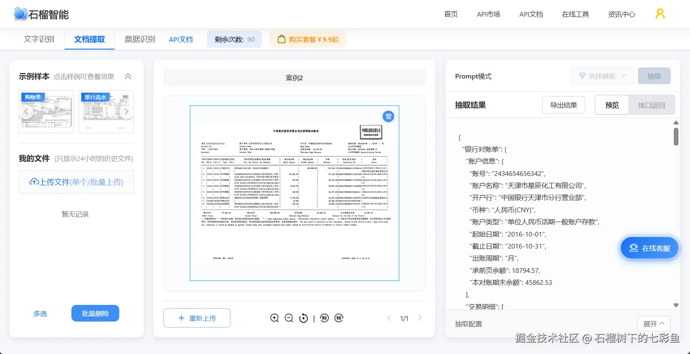Click the 开户行 中国银行天津市分行营业部 line
Screen dimensions: 690x354
coord(528,197)
